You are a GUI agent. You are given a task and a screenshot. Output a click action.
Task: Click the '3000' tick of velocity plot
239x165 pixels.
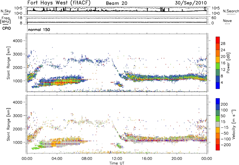pos(17,116)
